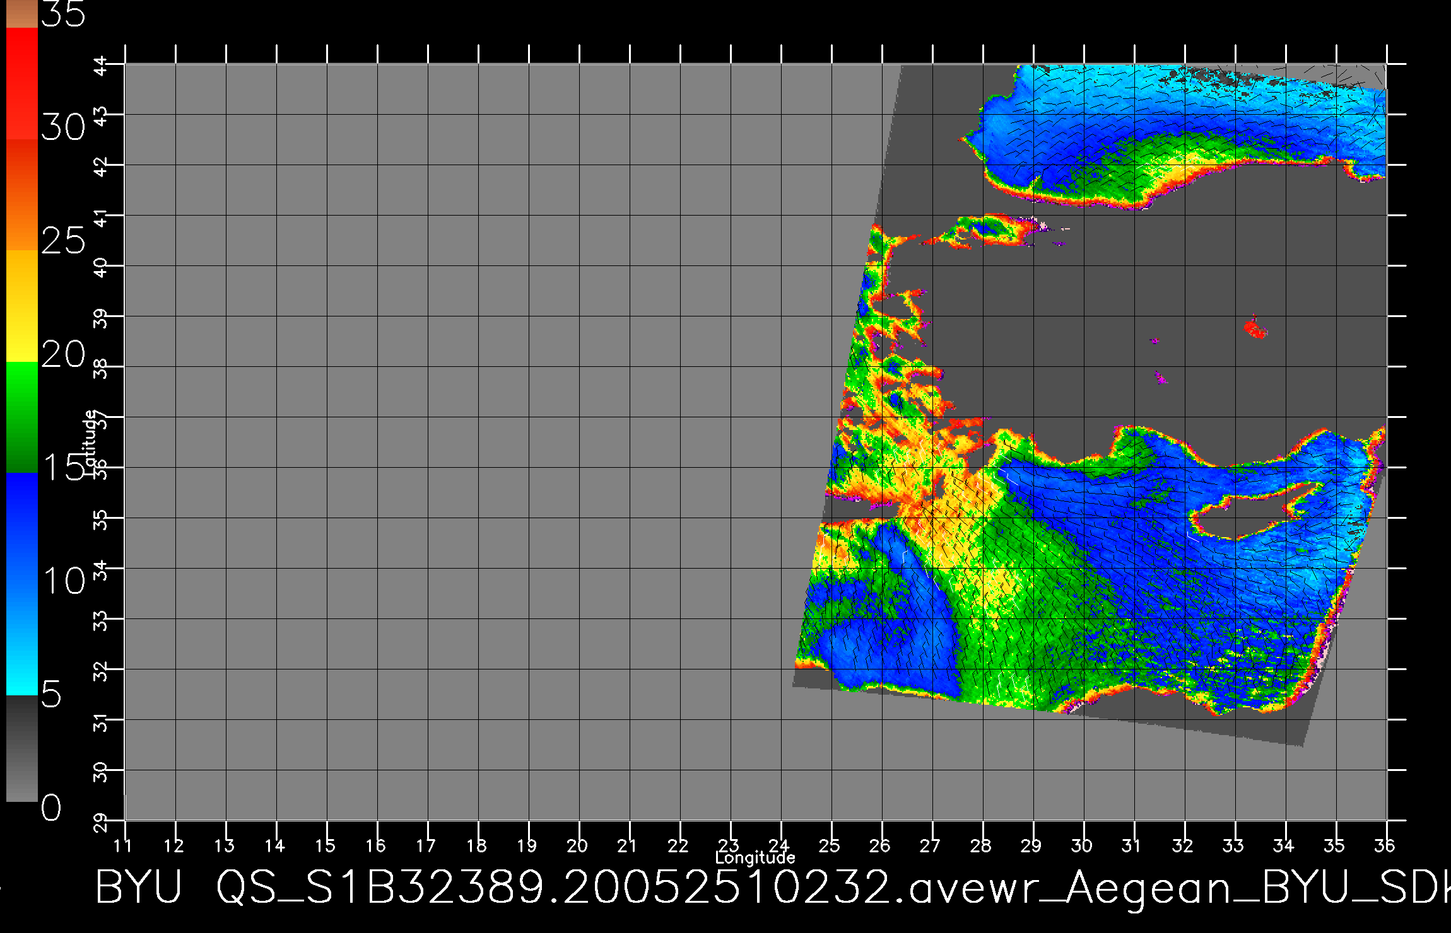
Task: Click longitude tick label 20
Action: 577,846
